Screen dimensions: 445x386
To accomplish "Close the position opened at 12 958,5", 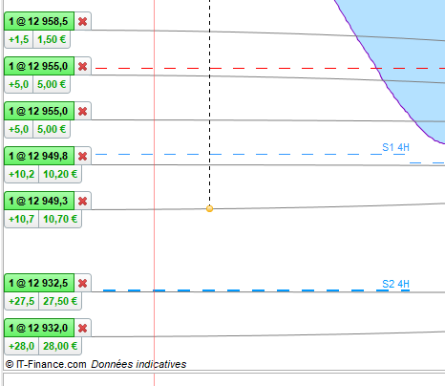I will pyautogui.click(x=83, y=21).
